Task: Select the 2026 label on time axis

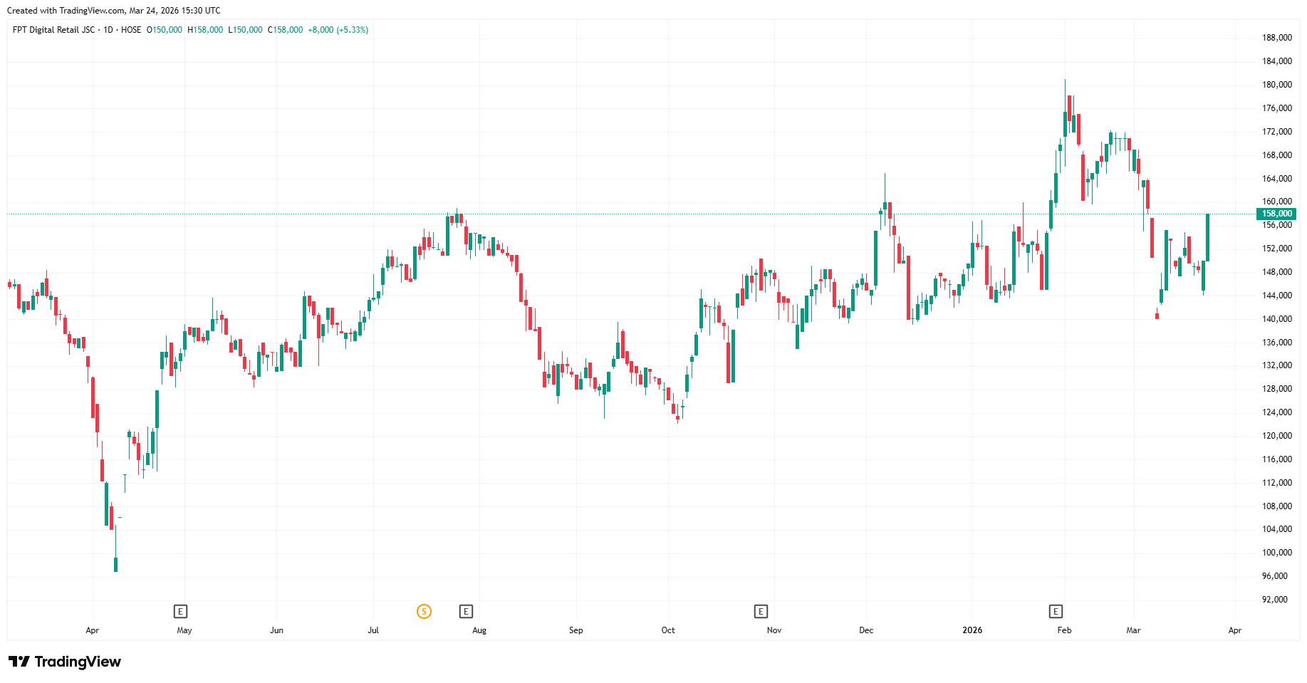Action: pyautogui.click(x=972, y=630)
